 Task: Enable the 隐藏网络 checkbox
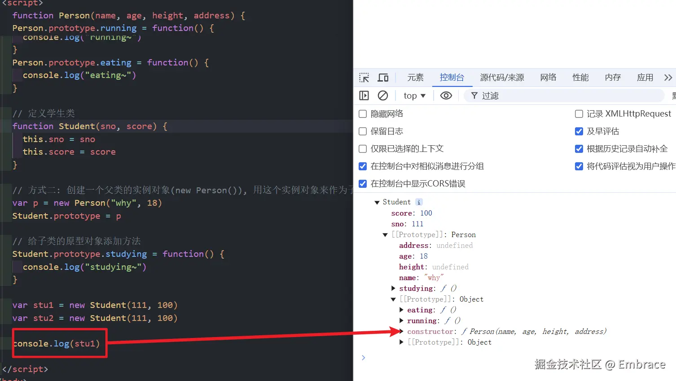363,114
